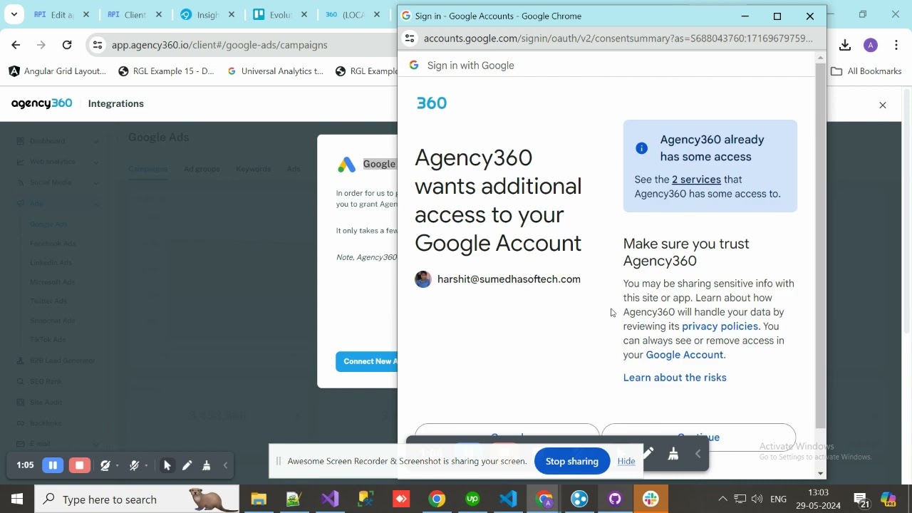The height and width of the screenshot is (513, 912).
Task: Open RGL Example 15 bookmark
Action: (166, 71)
